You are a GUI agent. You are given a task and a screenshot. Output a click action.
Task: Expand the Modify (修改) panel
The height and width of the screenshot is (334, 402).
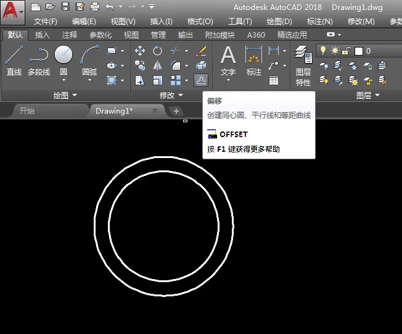point(171,96)
